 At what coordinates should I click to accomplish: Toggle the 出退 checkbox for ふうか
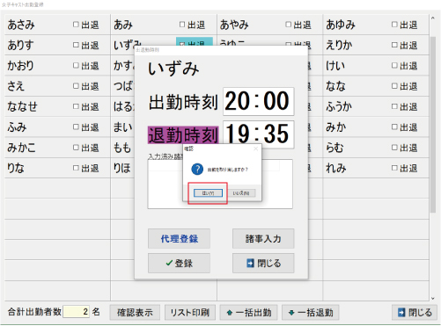coord(394,106)
